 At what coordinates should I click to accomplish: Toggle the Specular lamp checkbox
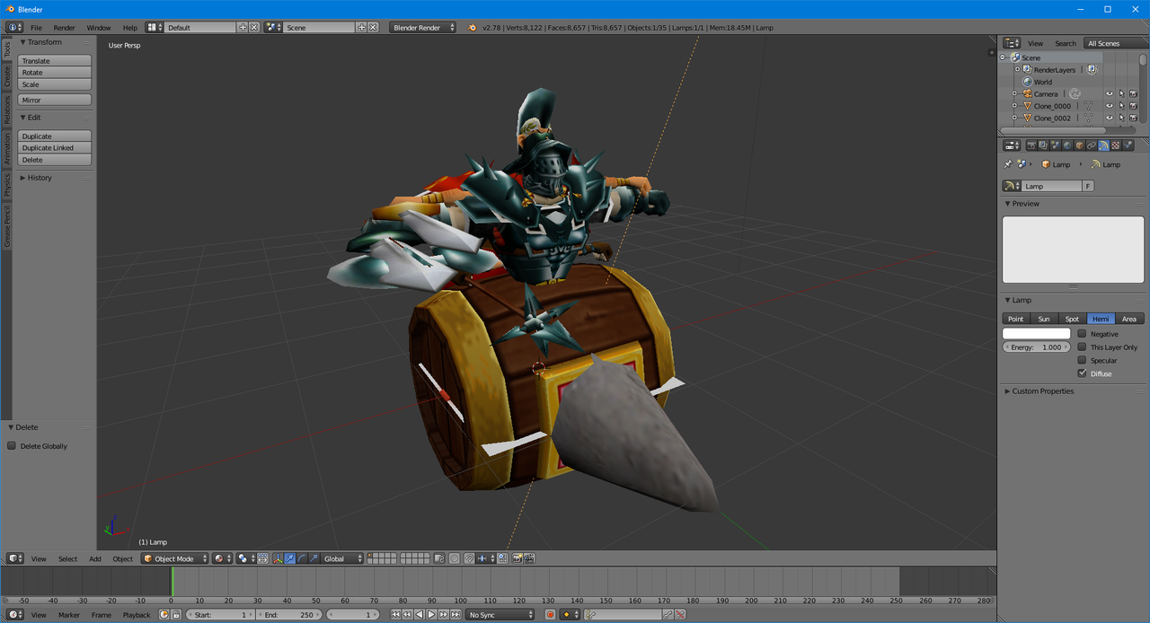click(1082, 360)
